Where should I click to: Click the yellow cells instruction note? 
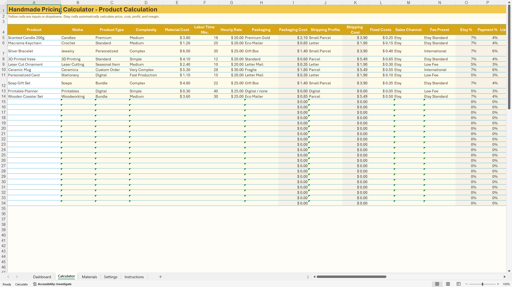point(84,17)
